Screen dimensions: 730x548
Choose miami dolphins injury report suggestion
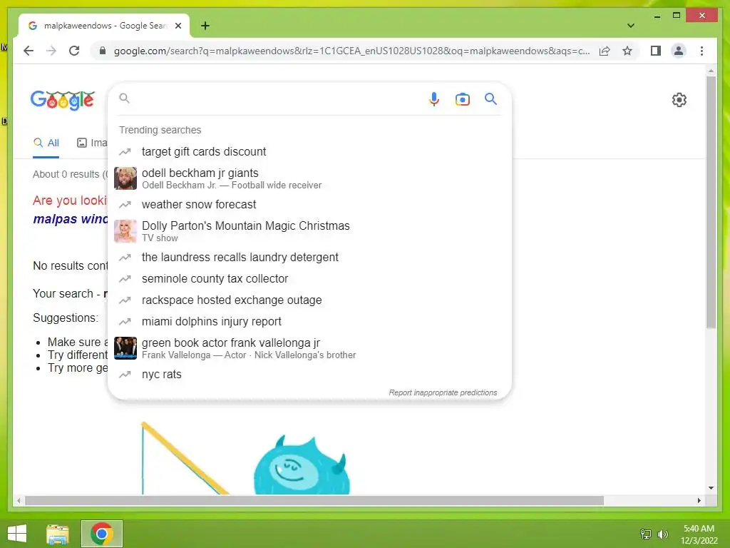[309, 322]
